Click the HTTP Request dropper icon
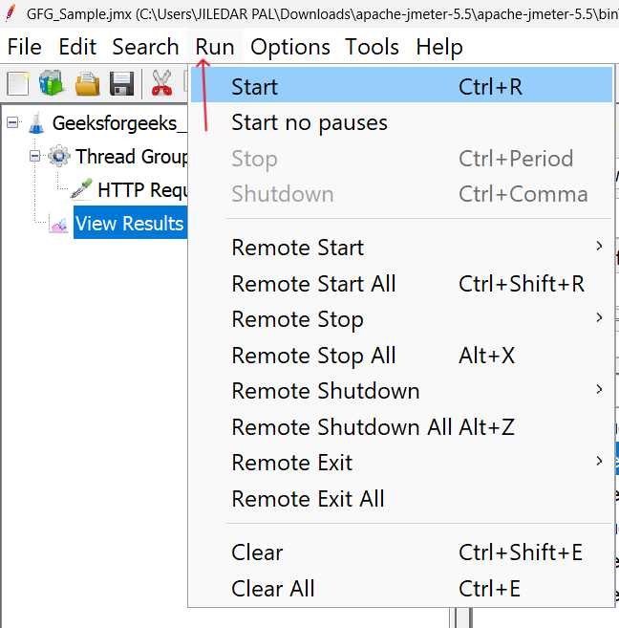 81,189
